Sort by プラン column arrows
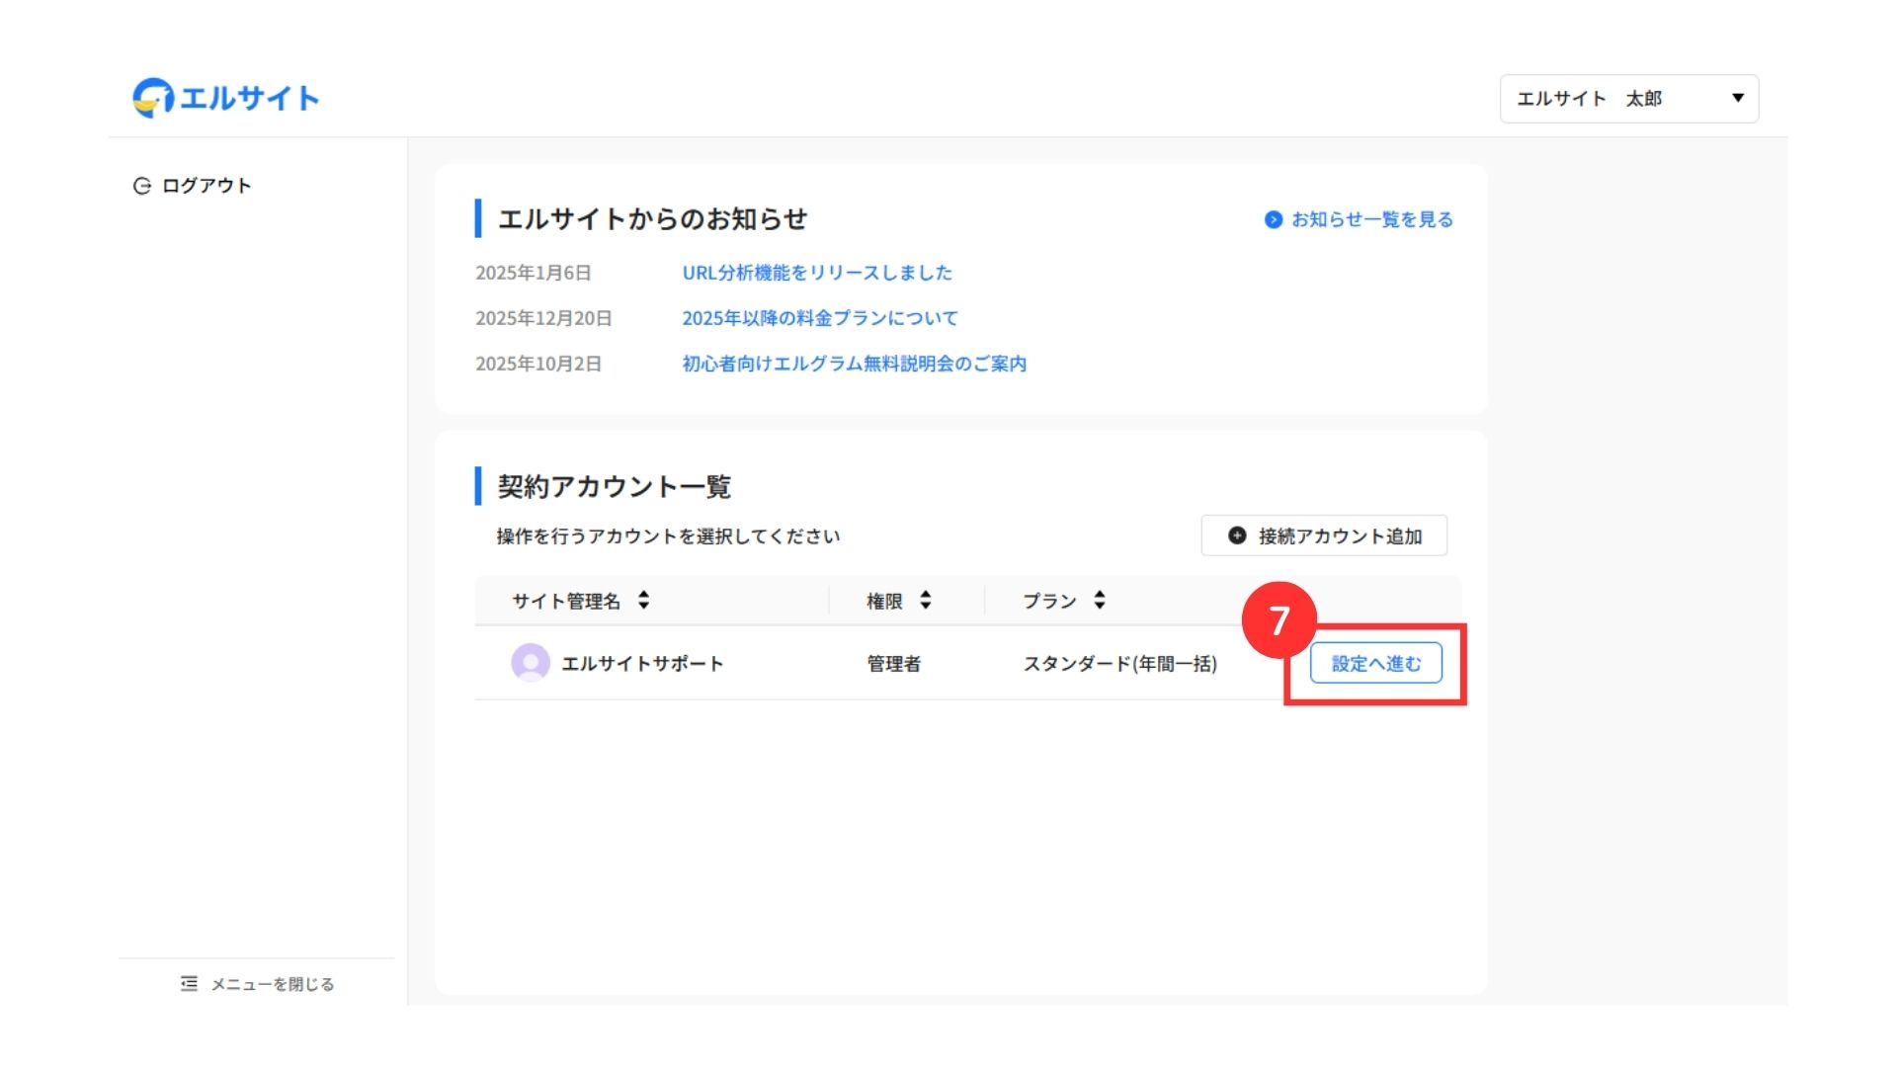This screenshot has width=1897, height=1067. pyautogui.click(x=1099, y=601)
